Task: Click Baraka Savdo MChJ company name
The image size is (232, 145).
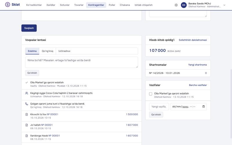Action: pyautogui.click(x=200, y=3)
